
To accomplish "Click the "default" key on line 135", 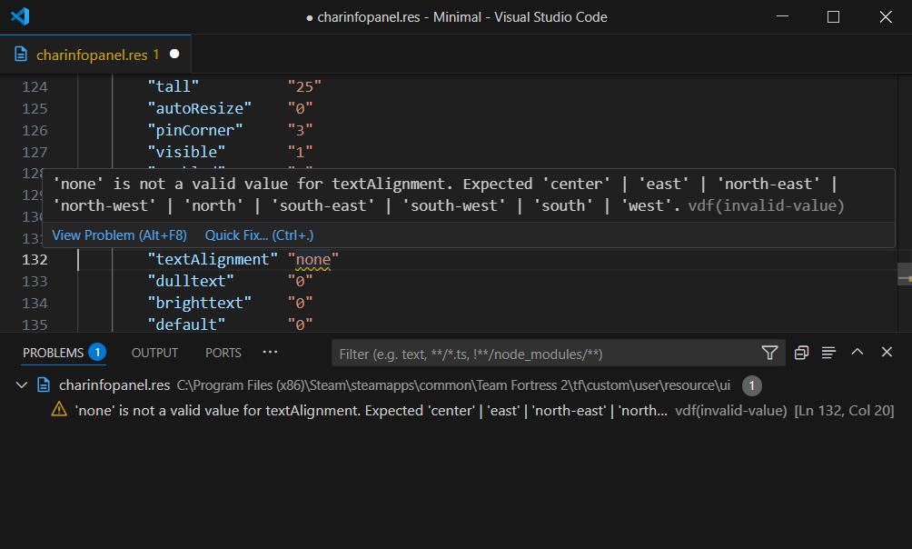I will [186, 324].
